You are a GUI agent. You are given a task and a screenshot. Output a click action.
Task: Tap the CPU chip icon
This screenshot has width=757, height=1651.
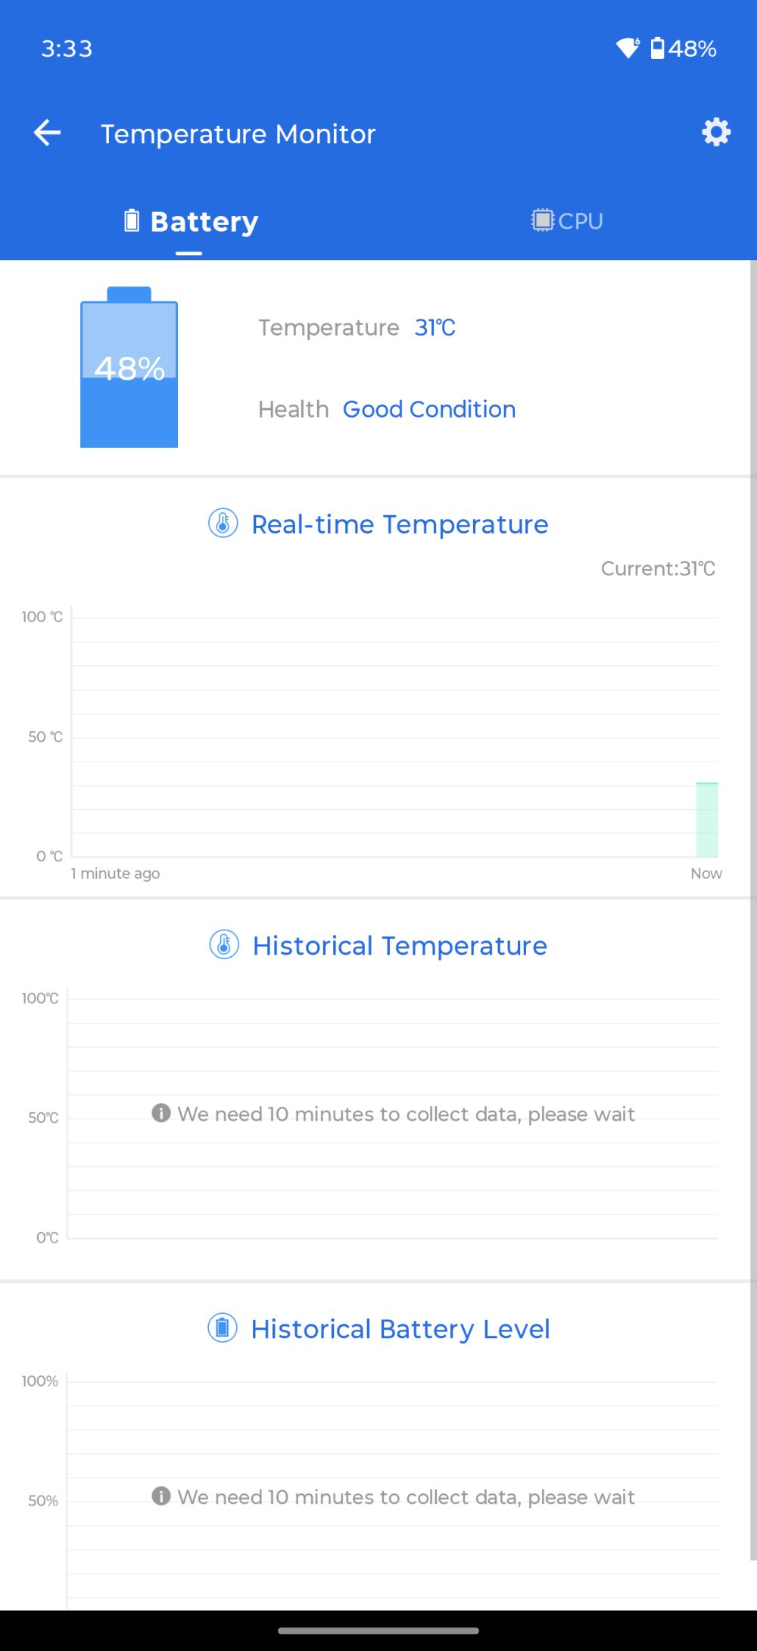[x=543, y=220]
